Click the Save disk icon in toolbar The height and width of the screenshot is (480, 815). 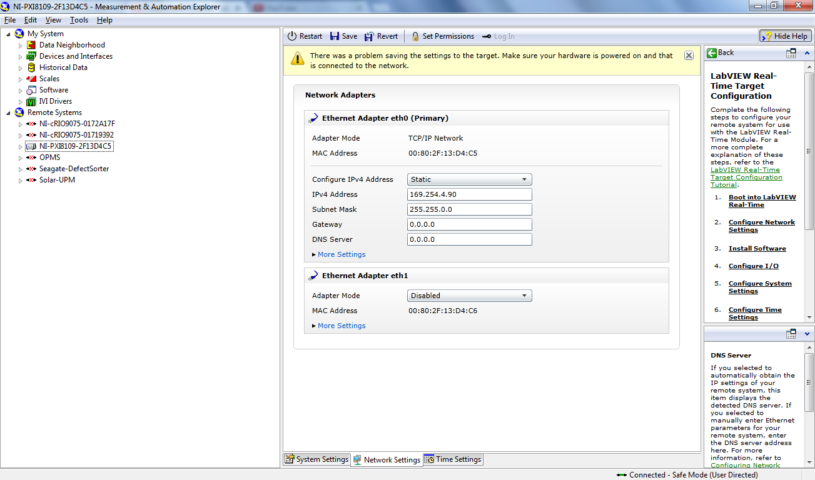coord(335,36)
